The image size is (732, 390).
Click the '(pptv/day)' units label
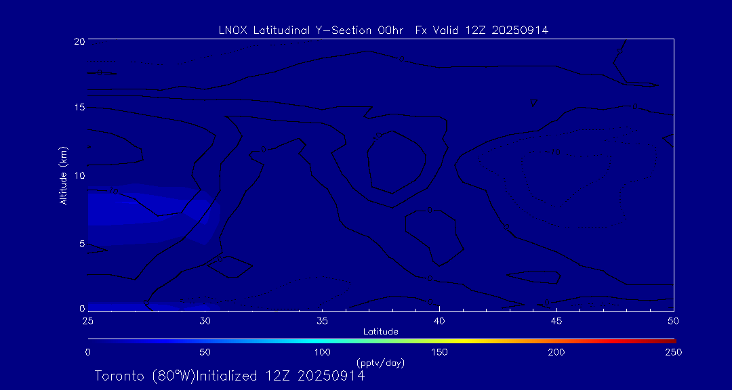(x=380, y=363)
